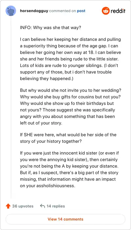Click the "36 upvotes" count
Viewport: 131px width, 230px height.
[x=23, y=206]
